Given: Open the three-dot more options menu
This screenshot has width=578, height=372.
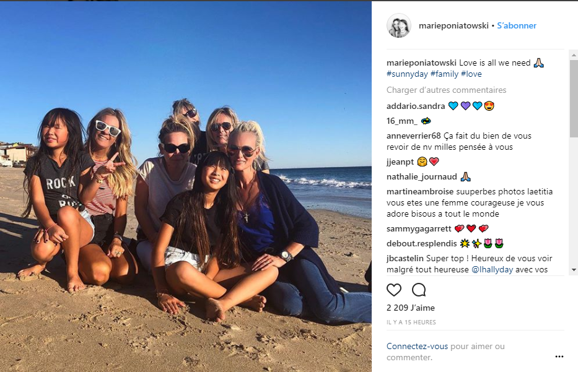Looking at the screenshot, I should pyautogui.click(x=559, y=357).
